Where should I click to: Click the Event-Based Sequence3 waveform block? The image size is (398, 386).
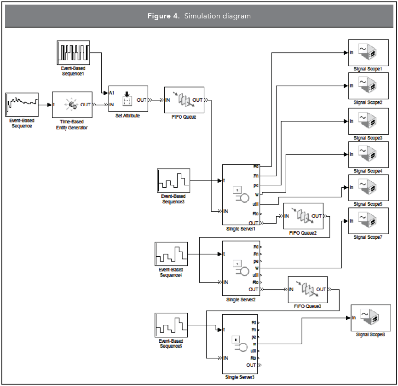click(173, 180)
